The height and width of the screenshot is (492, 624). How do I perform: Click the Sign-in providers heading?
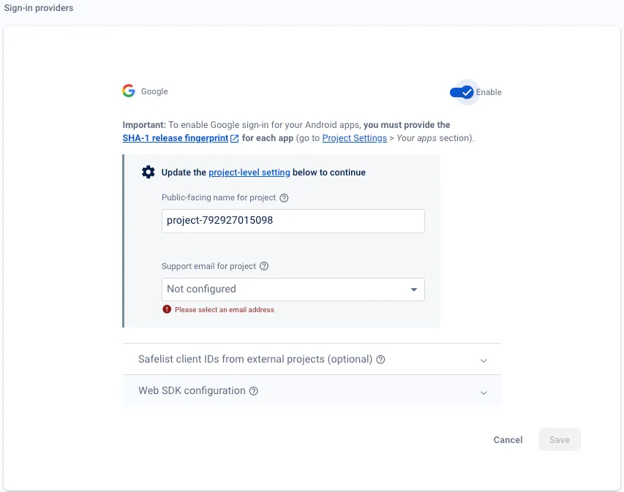(39, 8)
